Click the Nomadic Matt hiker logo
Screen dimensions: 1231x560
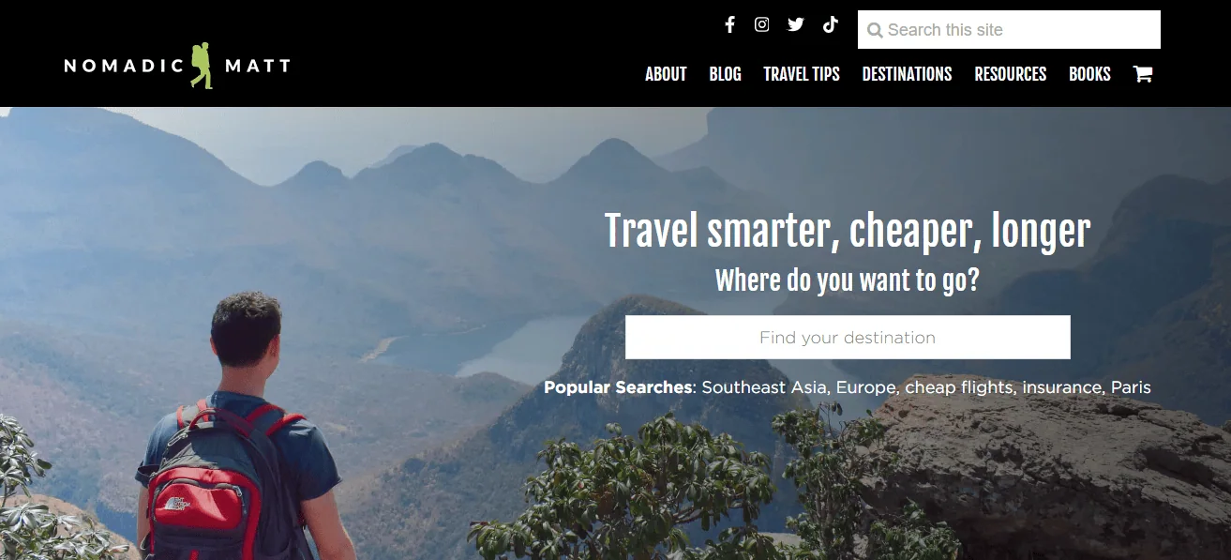tap(177, 66)
